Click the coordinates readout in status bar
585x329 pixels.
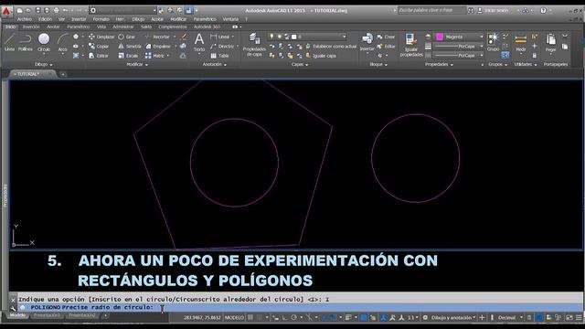point(202,318)
